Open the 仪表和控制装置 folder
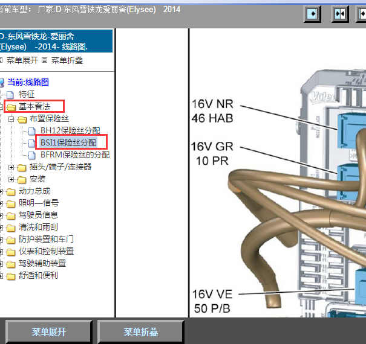 tap(46, 251)
